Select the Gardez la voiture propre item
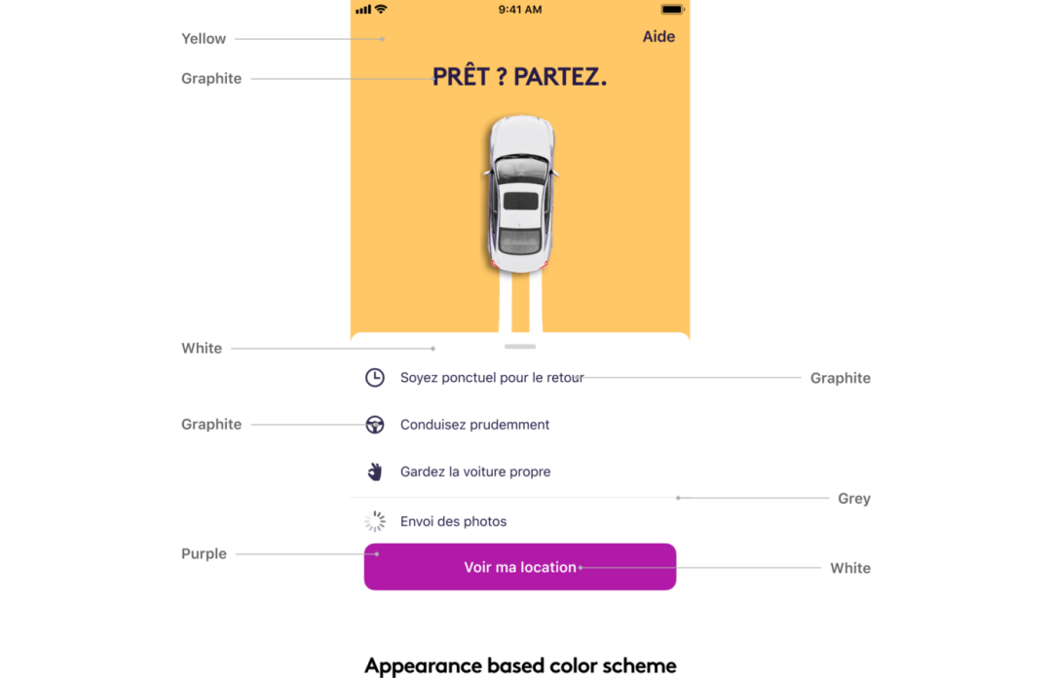 point(475,471)
